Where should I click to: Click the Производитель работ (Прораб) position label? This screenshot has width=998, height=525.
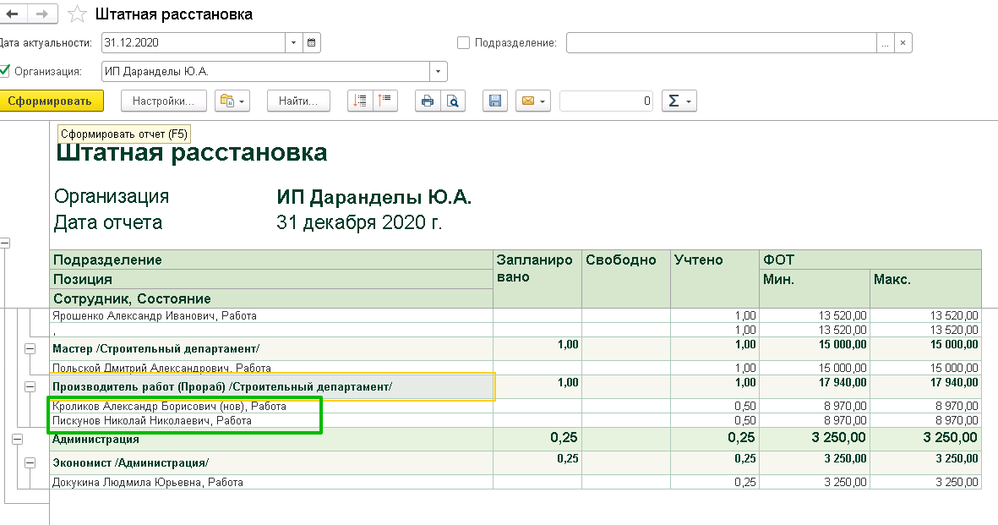click(222, 386)
